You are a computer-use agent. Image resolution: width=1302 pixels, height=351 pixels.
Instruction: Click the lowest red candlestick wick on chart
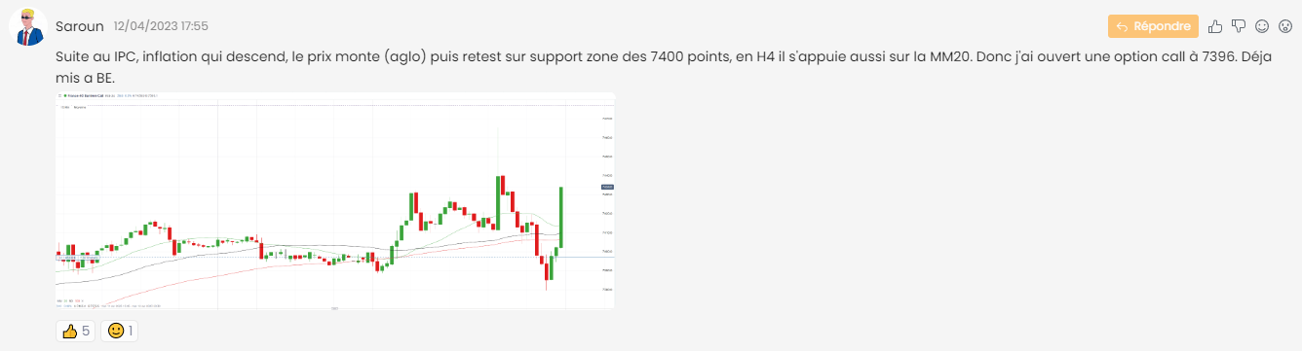(x=547, y=282)
